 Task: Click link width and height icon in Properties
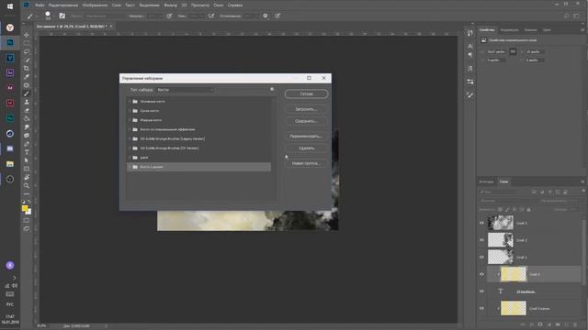pyautogui.click(x=513, y=51)
